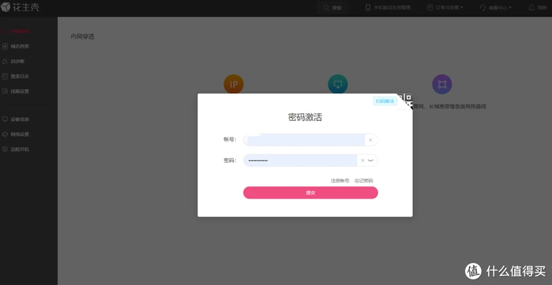Expand the 客服中心 dropdown
This screenshot has width=552, height=285.
495,8
